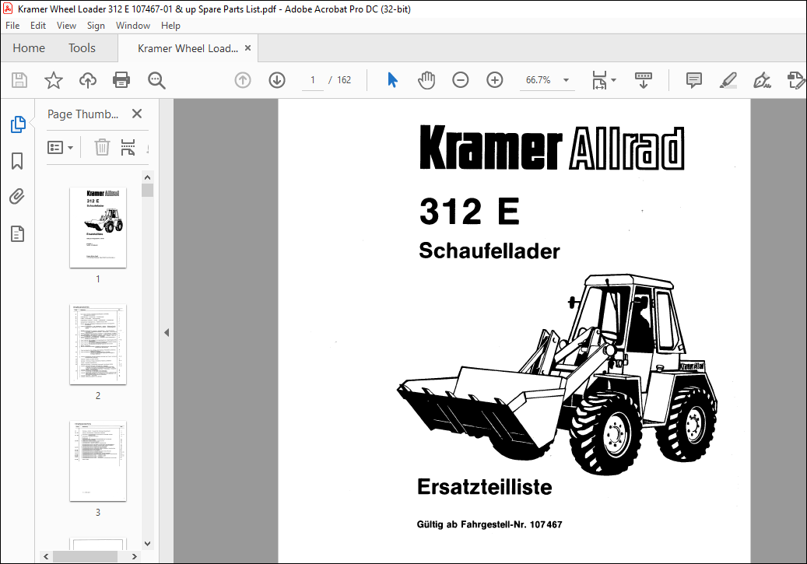Switch to the Home tab
The height and width of the screenshot is (564, 807).
tap(29, 48)
